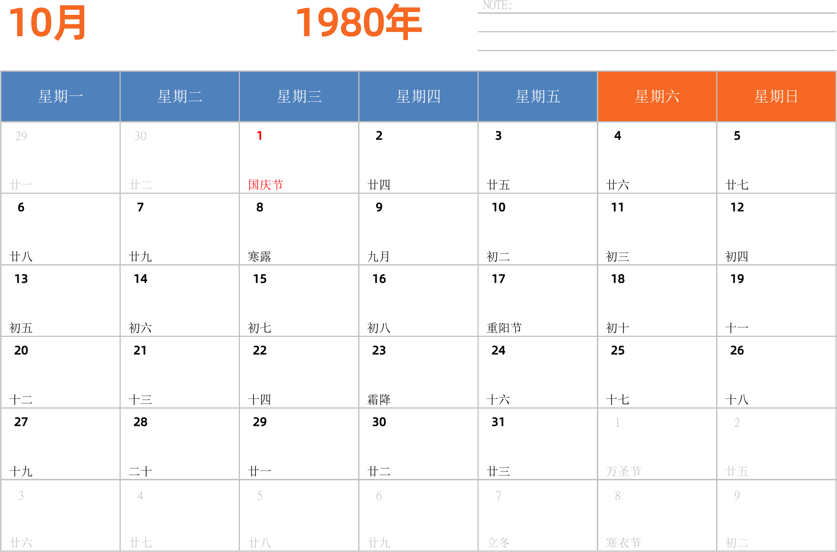Select date 3 in first week

498,136
